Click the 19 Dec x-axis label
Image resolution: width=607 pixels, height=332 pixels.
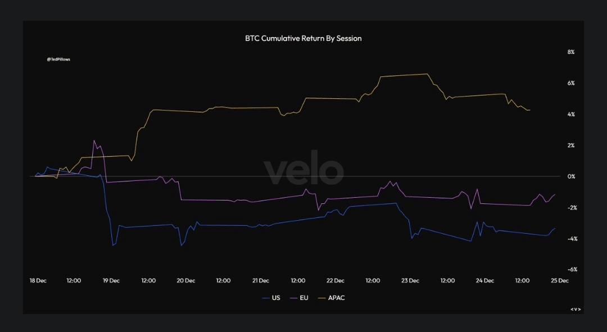pos(111,280)
